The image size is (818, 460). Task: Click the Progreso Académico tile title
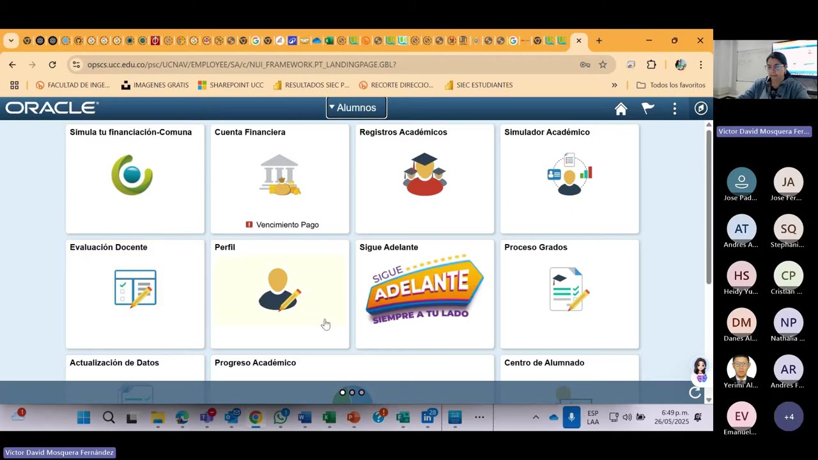click(x=255, y=363)
